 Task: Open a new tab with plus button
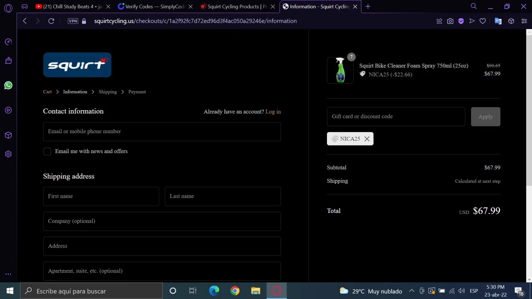click(368, 6)
